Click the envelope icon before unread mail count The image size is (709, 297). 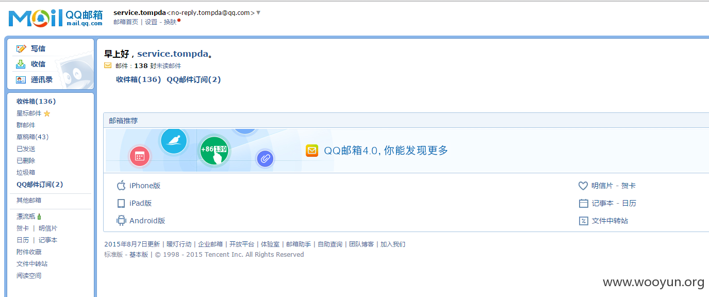[x=108, y=65]
